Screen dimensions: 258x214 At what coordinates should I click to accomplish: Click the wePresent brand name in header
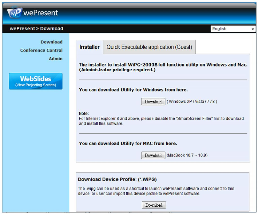click(41, 13)
